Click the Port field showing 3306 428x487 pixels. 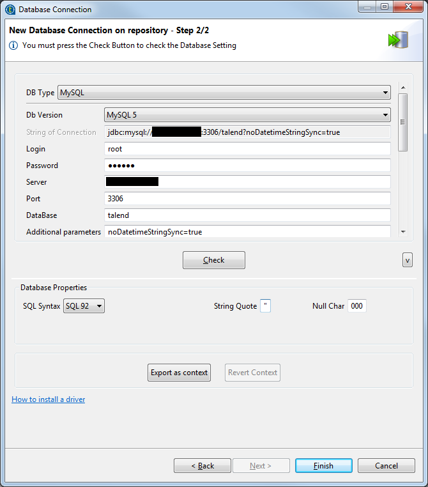[x=247, y=199]
